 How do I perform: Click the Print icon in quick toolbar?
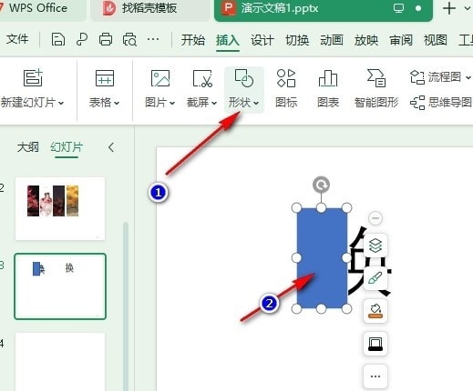106,39
